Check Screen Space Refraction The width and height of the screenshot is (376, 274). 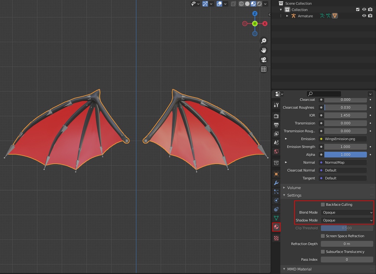tap(323, 236)
